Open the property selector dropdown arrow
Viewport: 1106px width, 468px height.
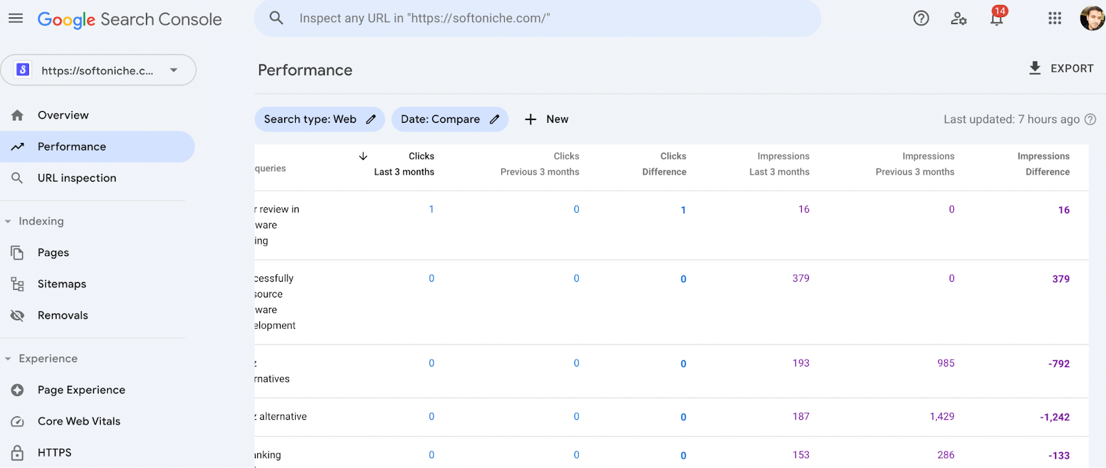pos(174,70)
